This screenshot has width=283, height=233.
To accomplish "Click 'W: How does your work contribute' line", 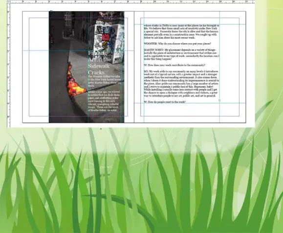I will [174, 65].
